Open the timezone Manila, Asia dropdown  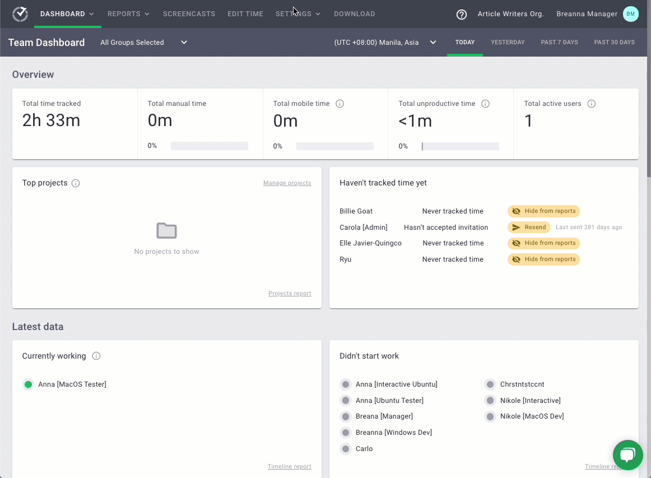coord(385,43)
